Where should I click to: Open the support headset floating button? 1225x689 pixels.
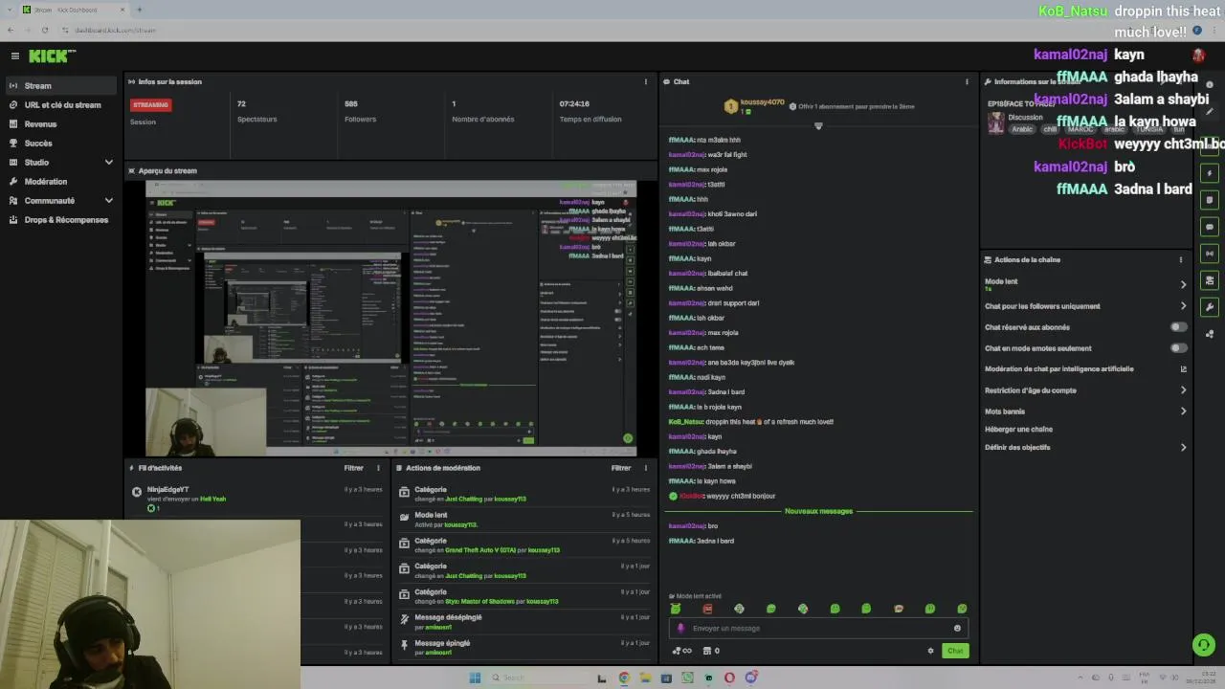coord(1204,645)
